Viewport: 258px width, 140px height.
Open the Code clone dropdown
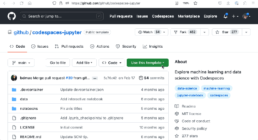pos(112,63)
